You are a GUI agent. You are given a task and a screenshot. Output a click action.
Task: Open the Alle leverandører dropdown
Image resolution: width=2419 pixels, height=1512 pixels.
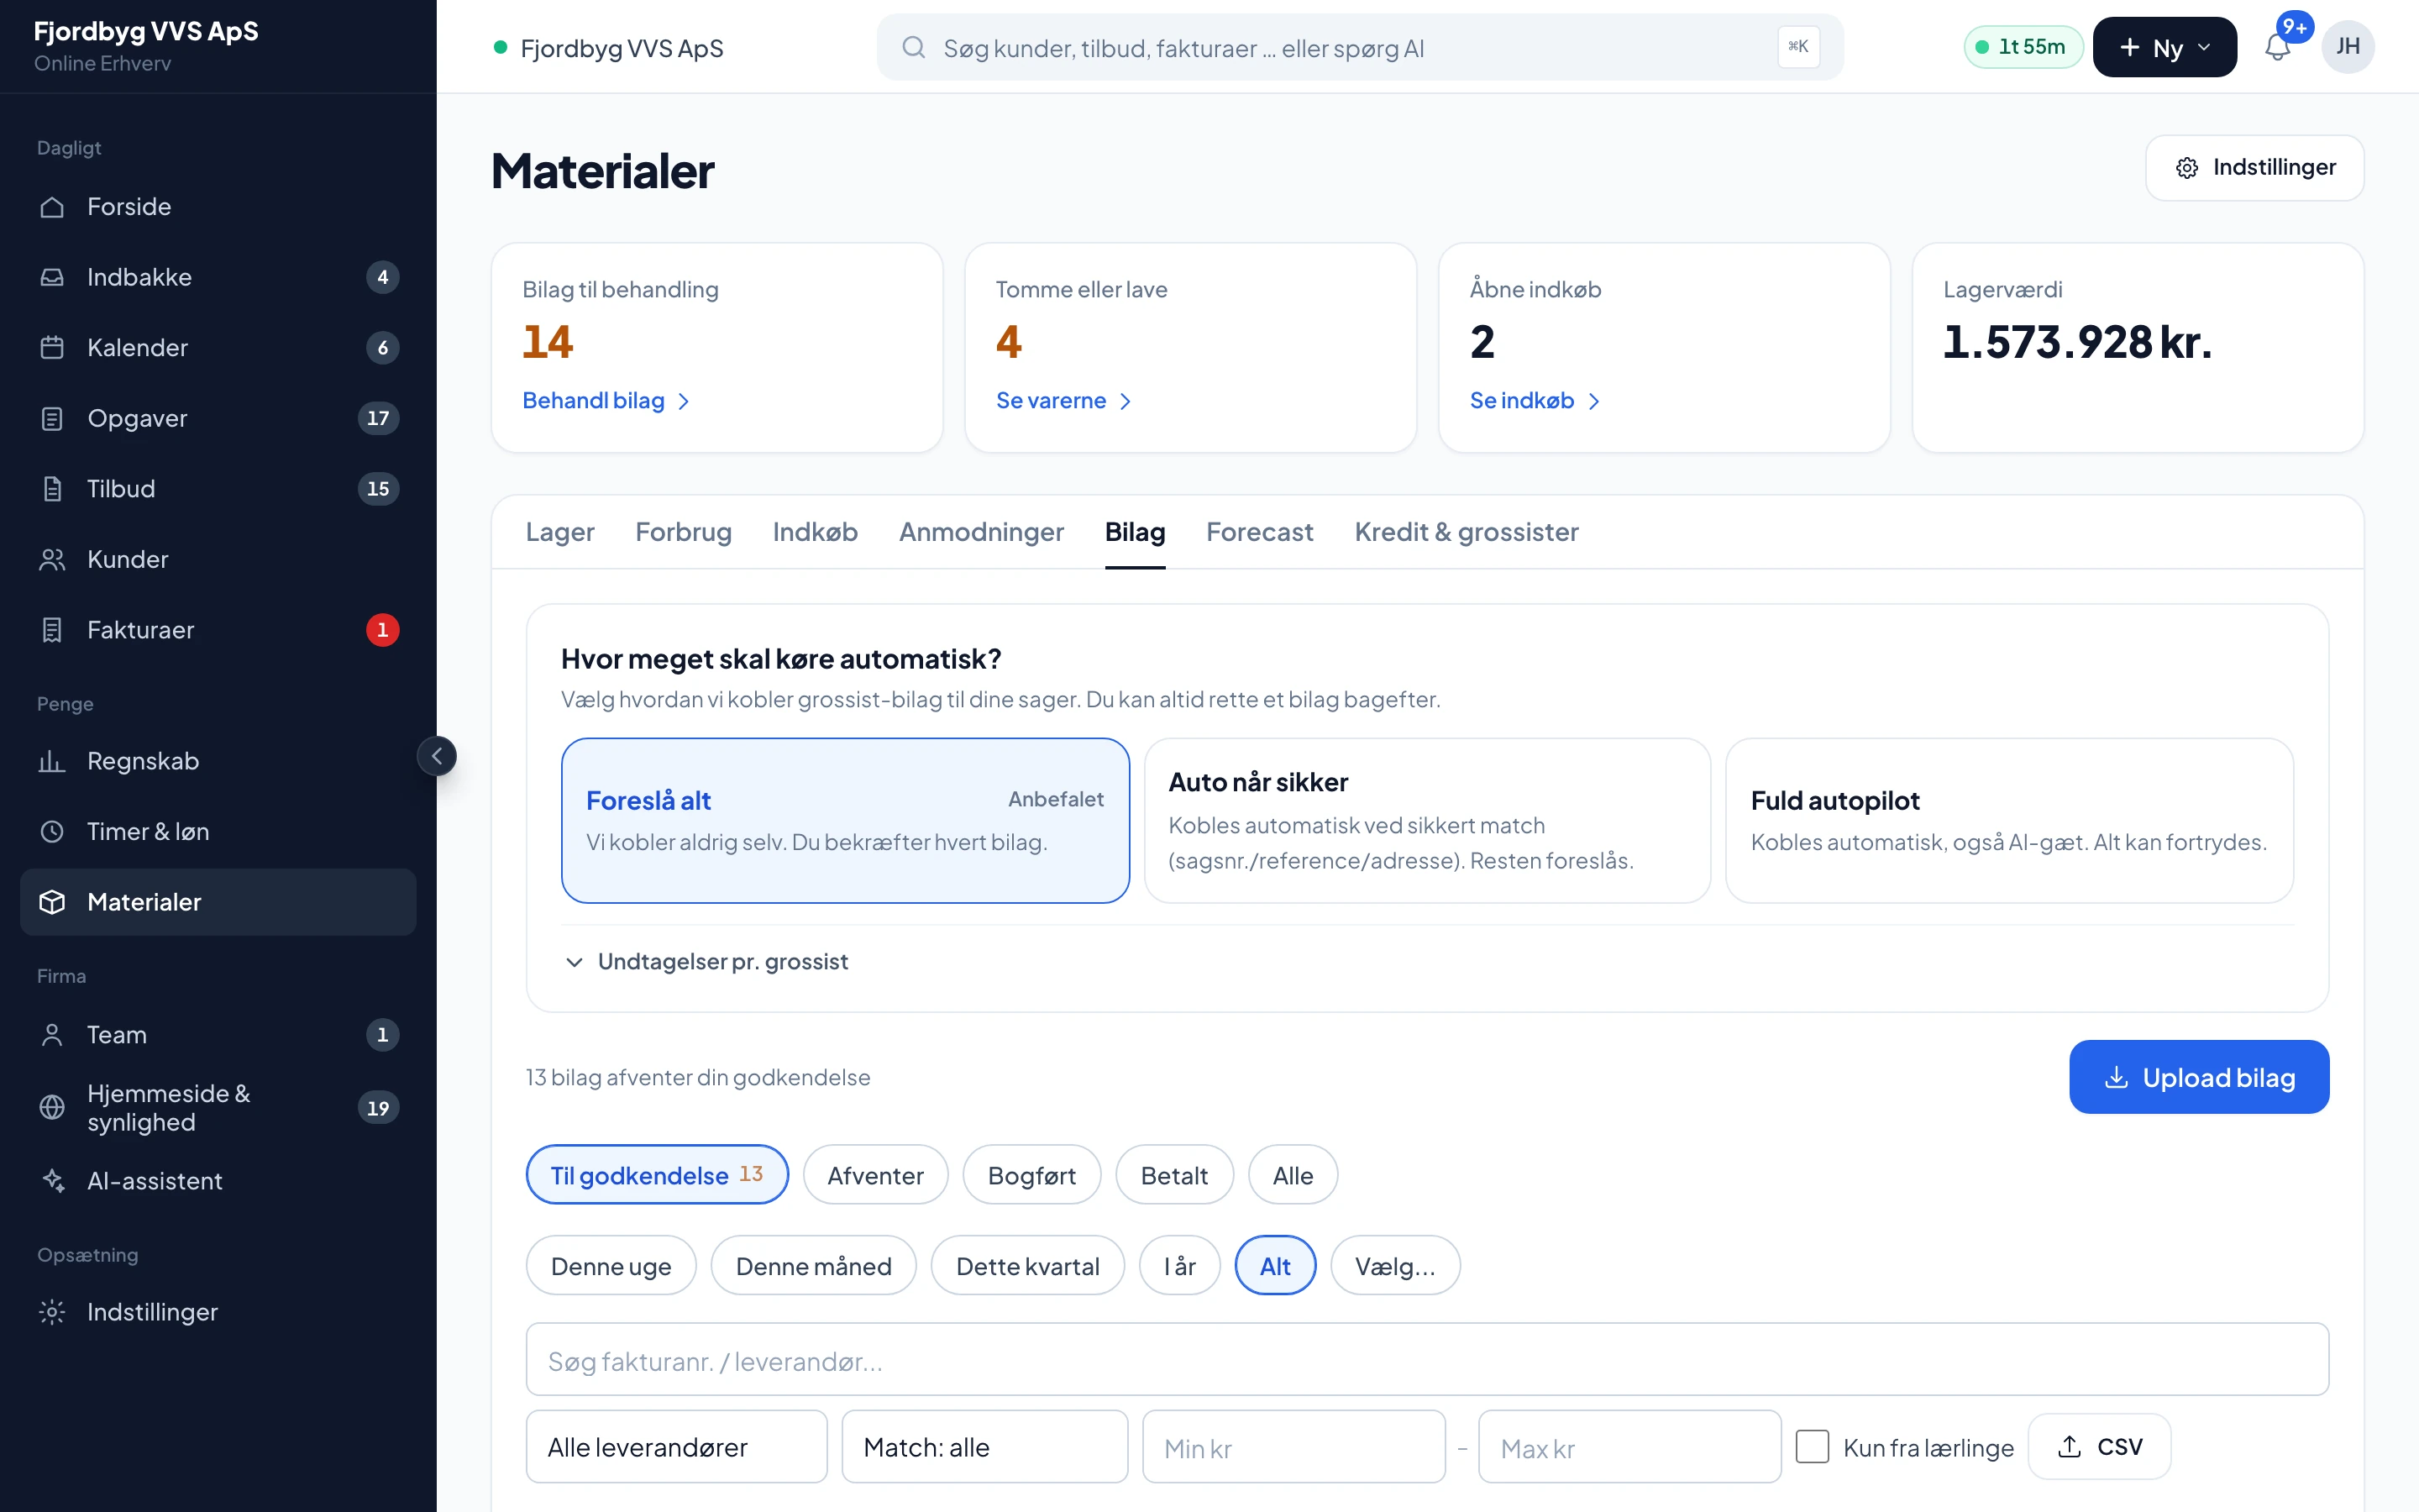tap(677, 1447)
